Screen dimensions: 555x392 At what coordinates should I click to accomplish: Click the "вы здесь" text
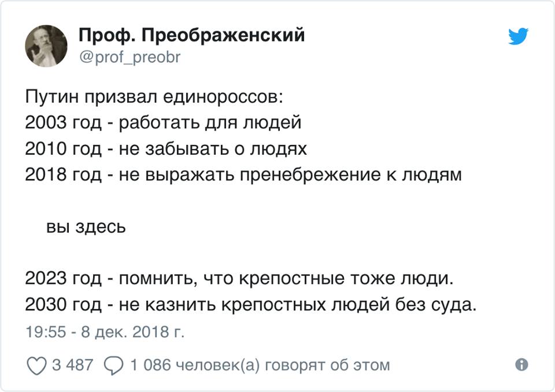86,227
